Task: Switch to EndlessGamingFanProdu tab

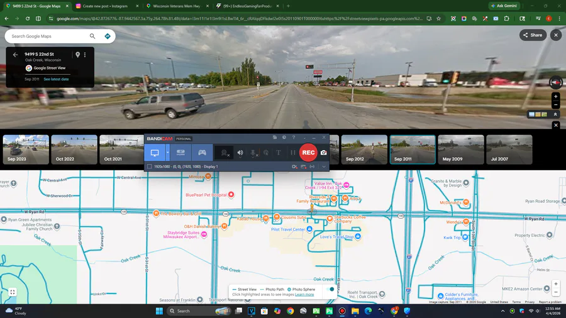Action: tap(247, 6)
